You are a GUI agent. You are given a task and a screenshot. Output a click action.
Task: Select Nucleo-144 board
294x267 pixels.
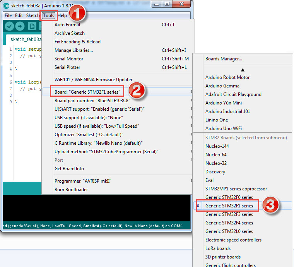[243, 146]
